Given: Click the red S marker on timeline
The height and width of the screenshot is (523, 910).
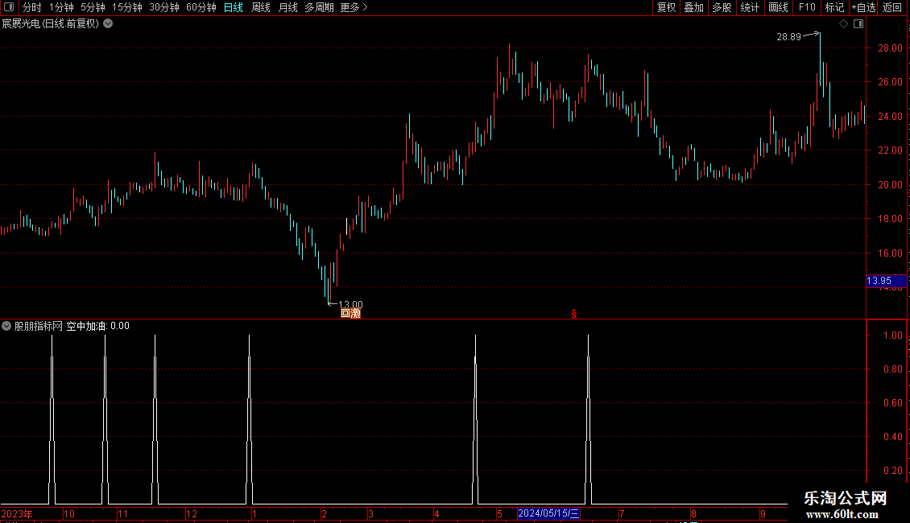Looking at the screenshot, I should 574,315.
